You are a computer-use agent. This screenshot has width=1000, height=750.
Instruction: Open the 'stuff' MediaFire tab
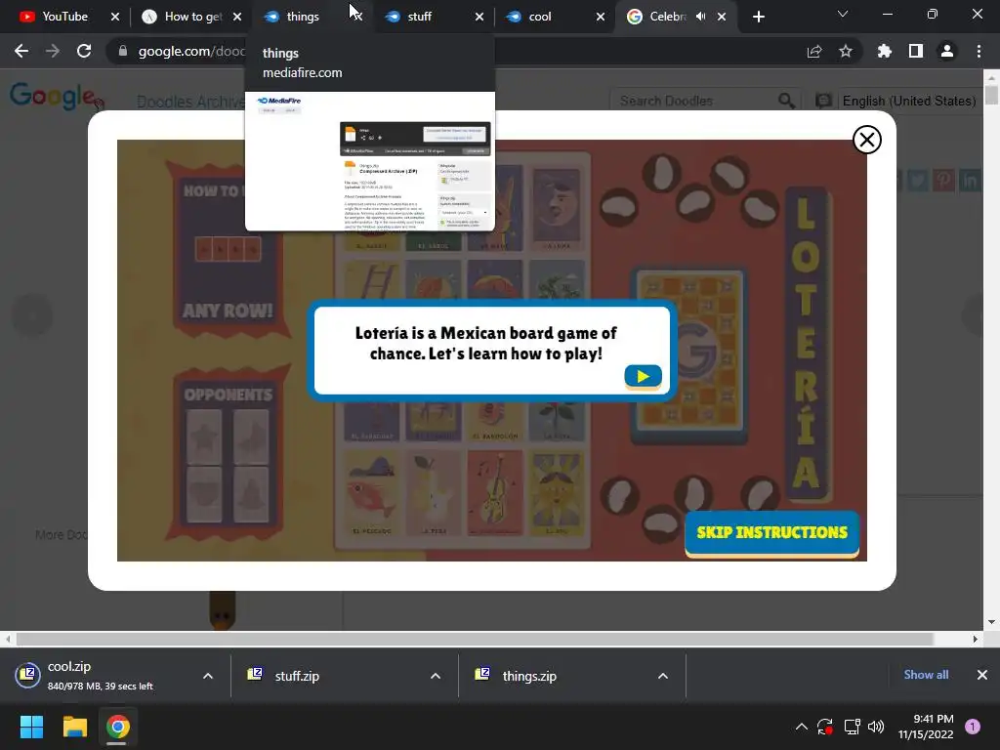pos(419,17)
